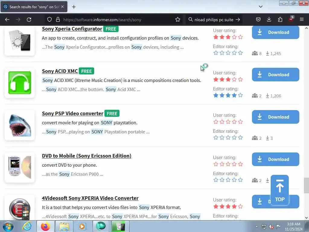The width and height of the screenshot is (309, 232).
Task: Rate Sony ACID XMC five user stars
Action: pos(240,80)
